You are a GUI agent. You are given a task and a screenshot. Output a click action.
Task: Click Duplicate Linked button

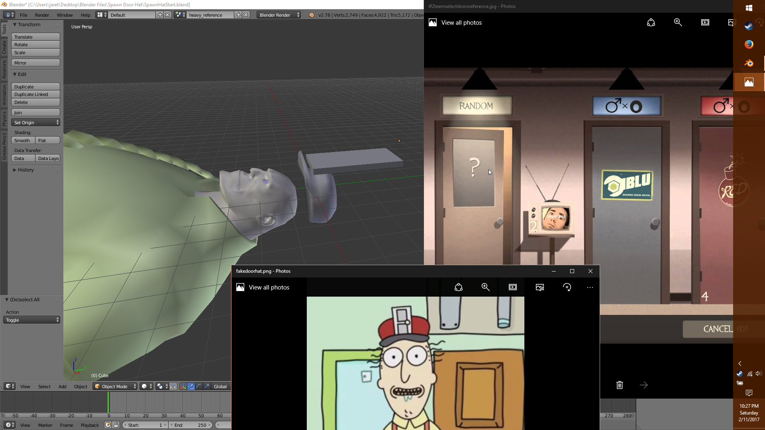(35, 94)
